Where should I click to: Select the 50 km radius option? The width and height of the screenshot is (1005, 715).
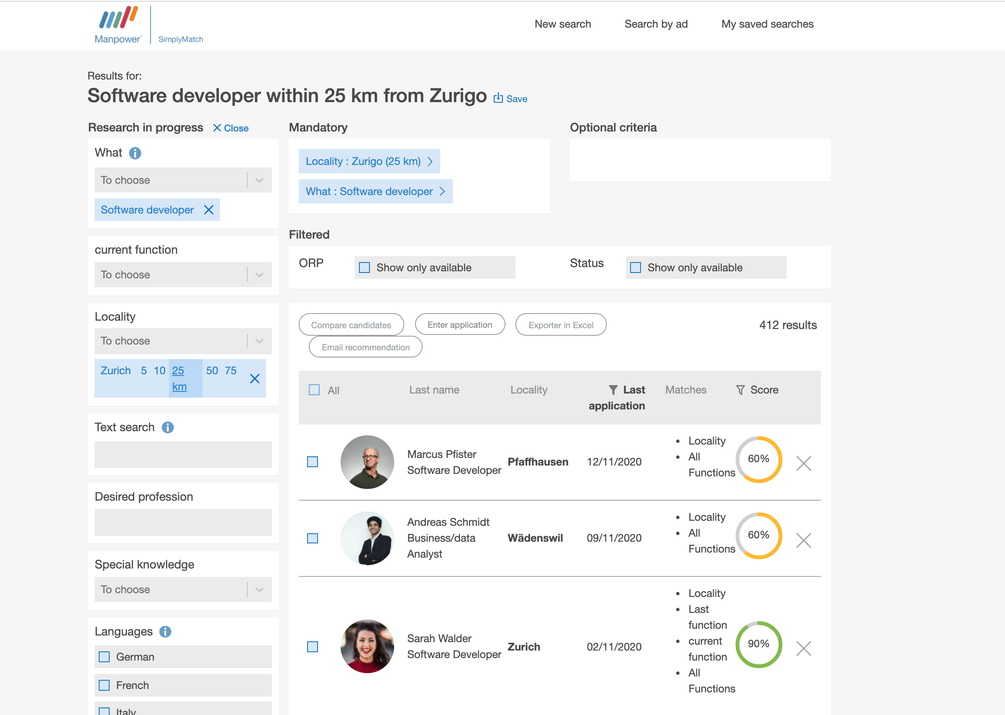(x=212, y=370)
